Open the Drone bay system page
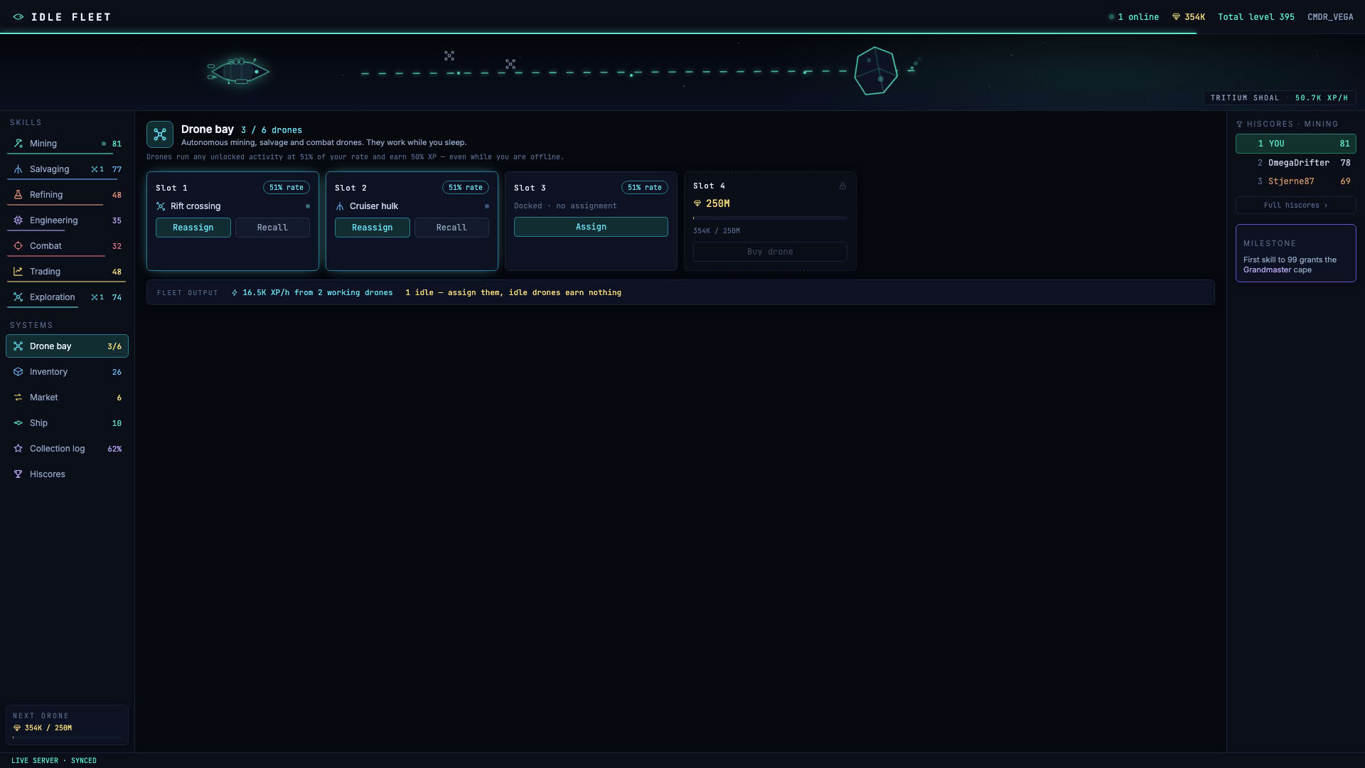This screenshot has height=768, width=1365. point(67,346)
